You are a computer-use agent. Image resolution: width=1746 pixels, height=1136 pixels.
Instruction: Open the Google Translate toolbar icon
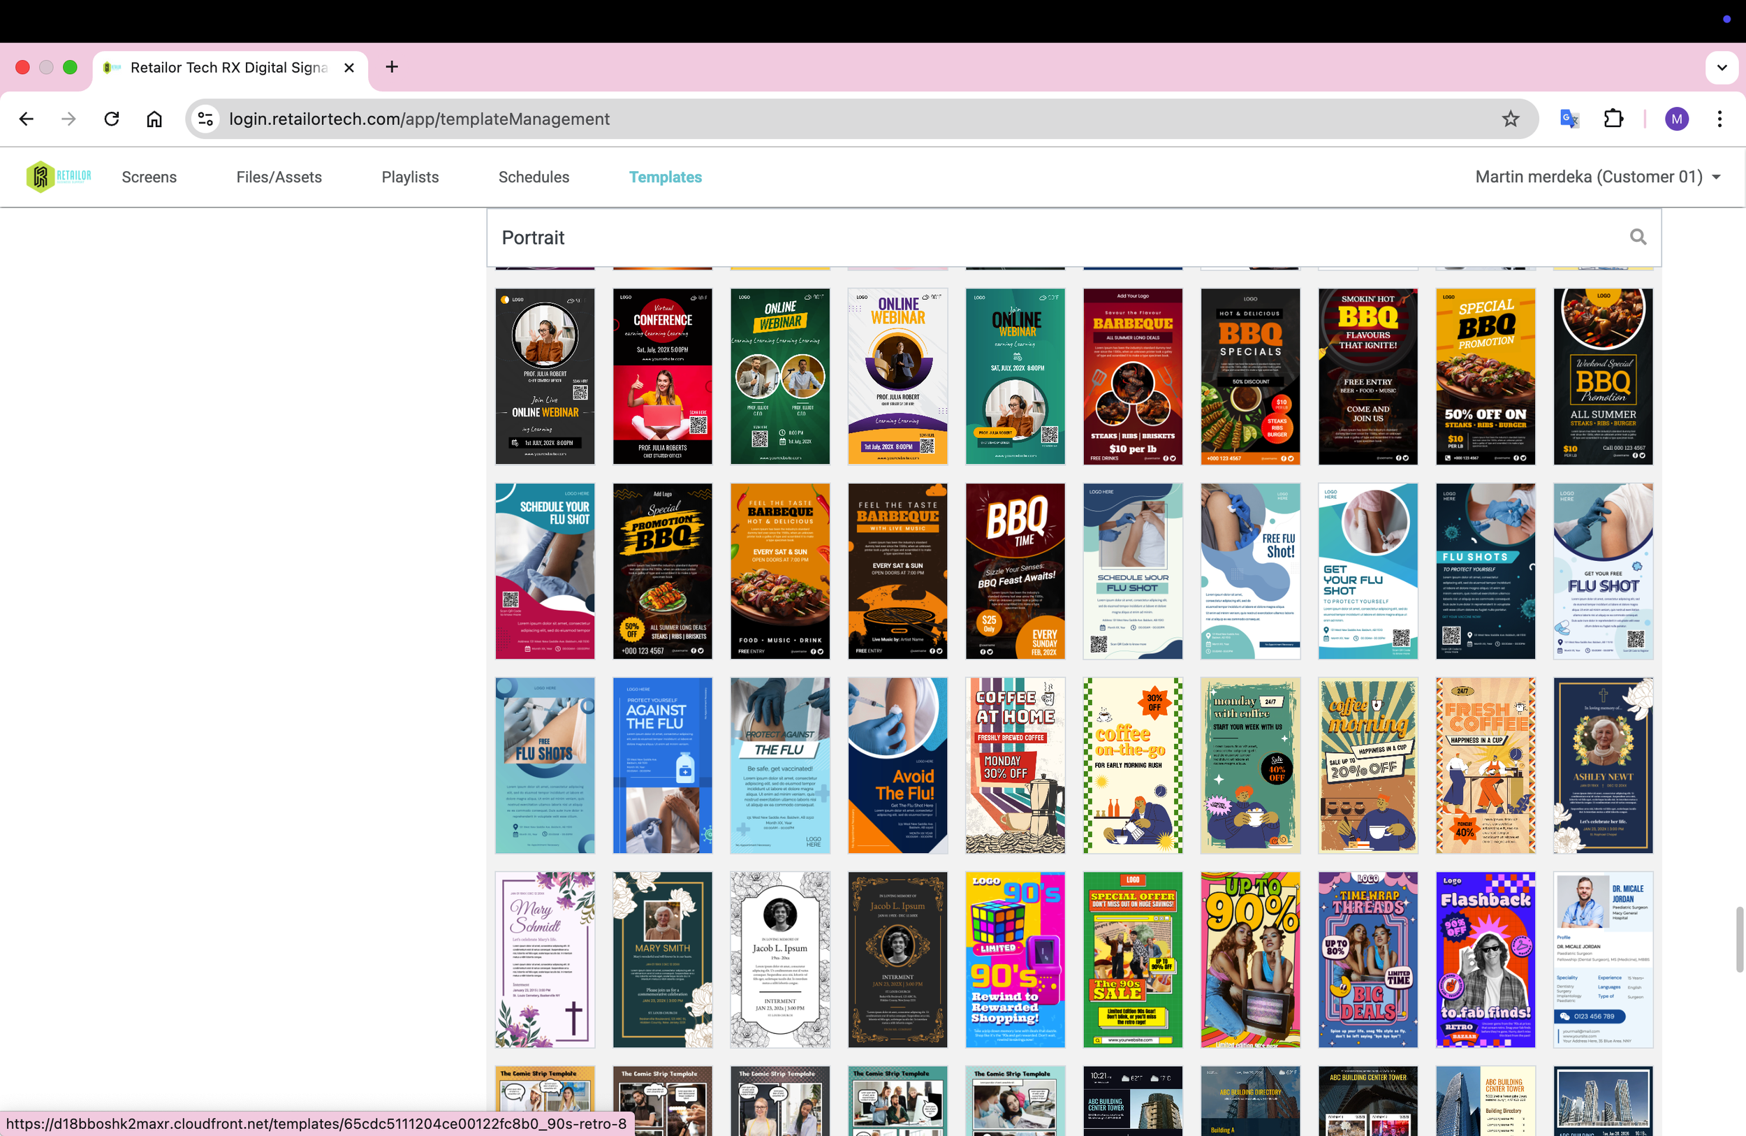(1569, 118)
